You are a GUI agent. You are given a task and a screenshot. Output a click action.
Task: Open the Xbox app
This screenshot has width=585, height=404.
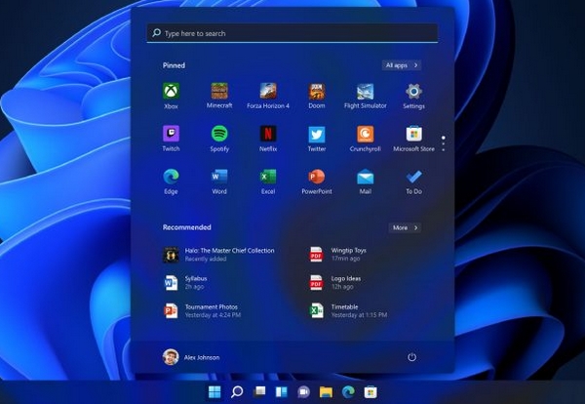(171, 96)
